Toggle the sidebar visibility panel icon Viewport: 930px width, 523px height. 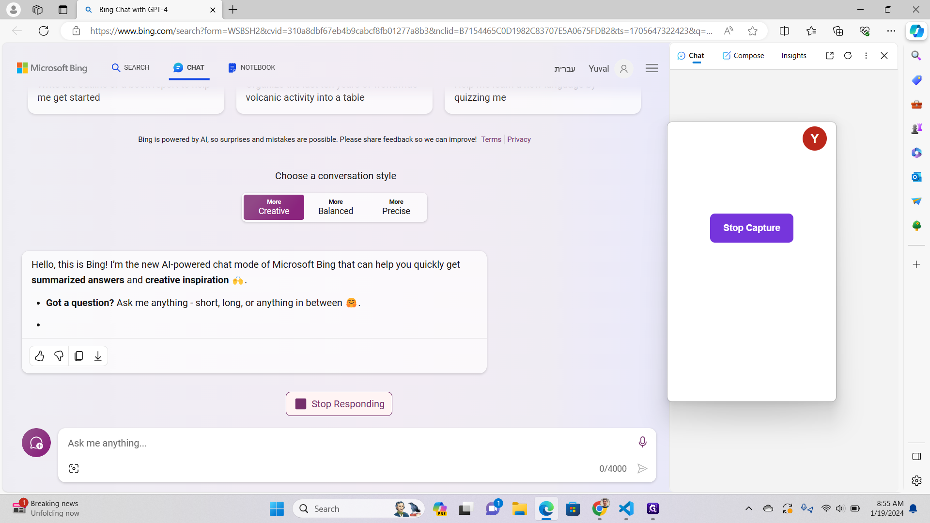(916, 456)
